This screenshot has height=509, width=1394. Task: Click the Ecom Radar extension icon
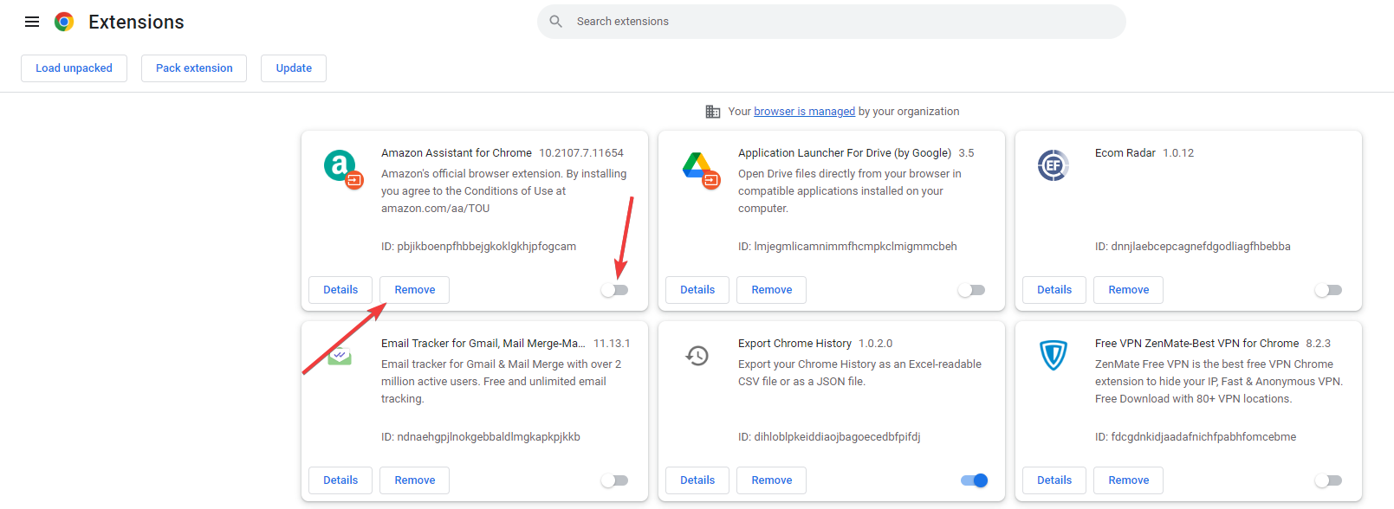pos(1054,164)
